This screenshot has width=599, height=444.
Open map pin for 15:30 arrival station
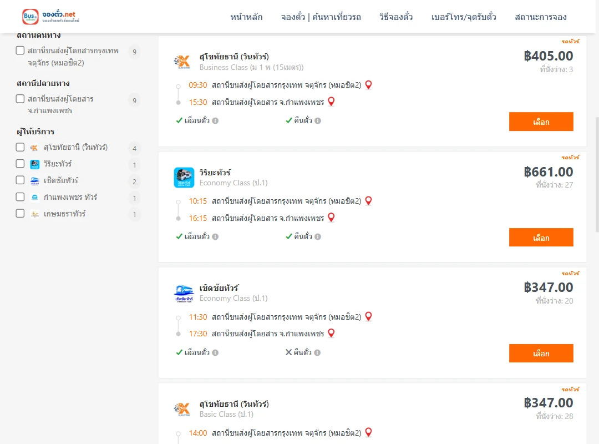click(x=331, y=102)
